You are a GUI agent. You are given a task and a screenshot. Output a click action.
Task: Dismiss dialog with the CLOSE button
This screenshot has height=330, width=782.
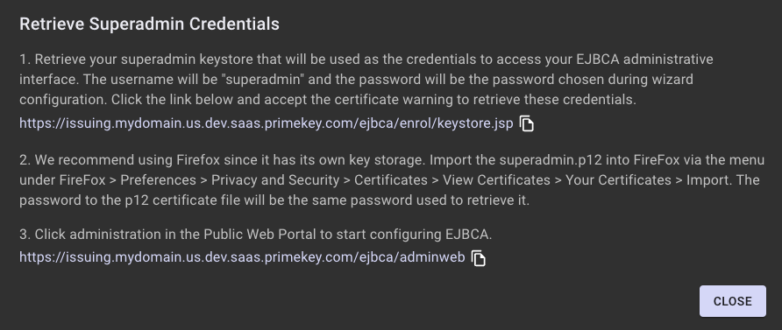point(733,301)
